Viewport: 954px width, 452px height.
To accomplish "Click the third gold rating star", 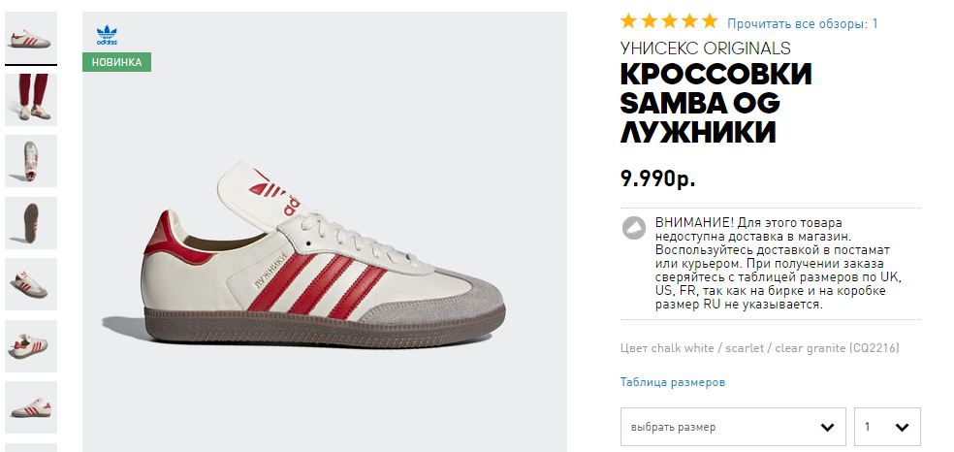I will click(669, 21).
